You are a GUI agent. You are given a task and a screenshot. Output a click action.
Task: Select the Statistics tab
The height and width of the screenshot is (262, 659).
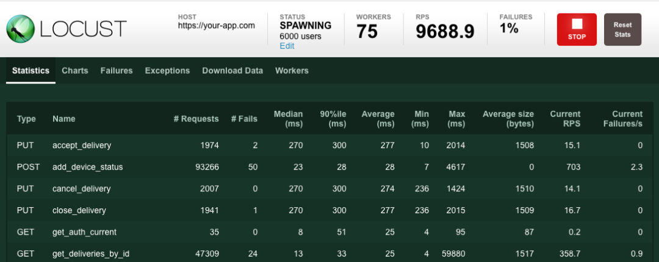(31, 71)
